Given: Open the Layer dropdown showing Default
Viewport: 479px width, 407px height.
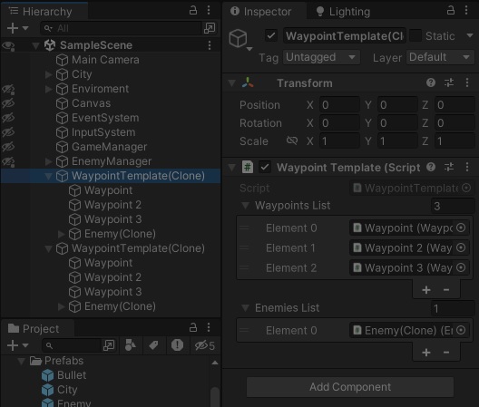Looking at the screenshot, I should tap(440, 57).
